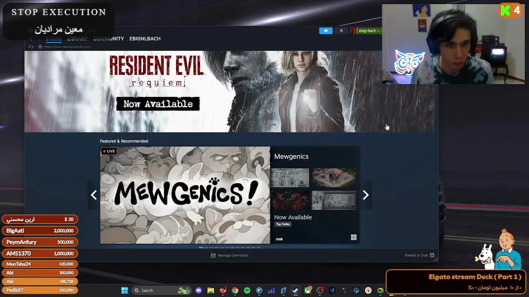Open the Xbox app from the taskbar
This screenshot has width=529, height=297.
(308, 290)
